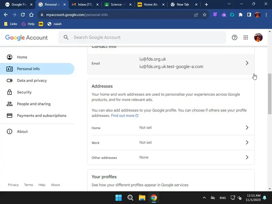Click the Google Account help question icon
Image resolution: width=272 pixels, height=204 pixels.
(x=235, y=37)
